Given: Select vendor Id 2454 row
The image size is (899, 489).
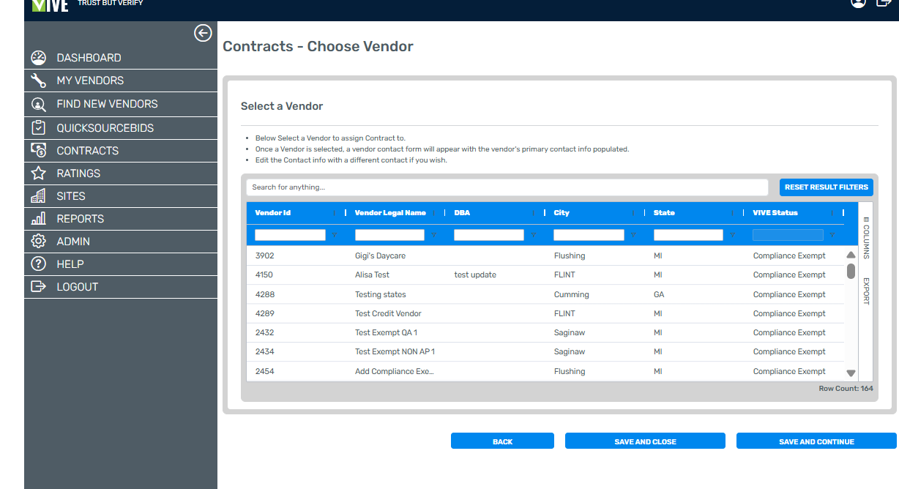Looking at the screenshot, I should [x=545, y=371].
